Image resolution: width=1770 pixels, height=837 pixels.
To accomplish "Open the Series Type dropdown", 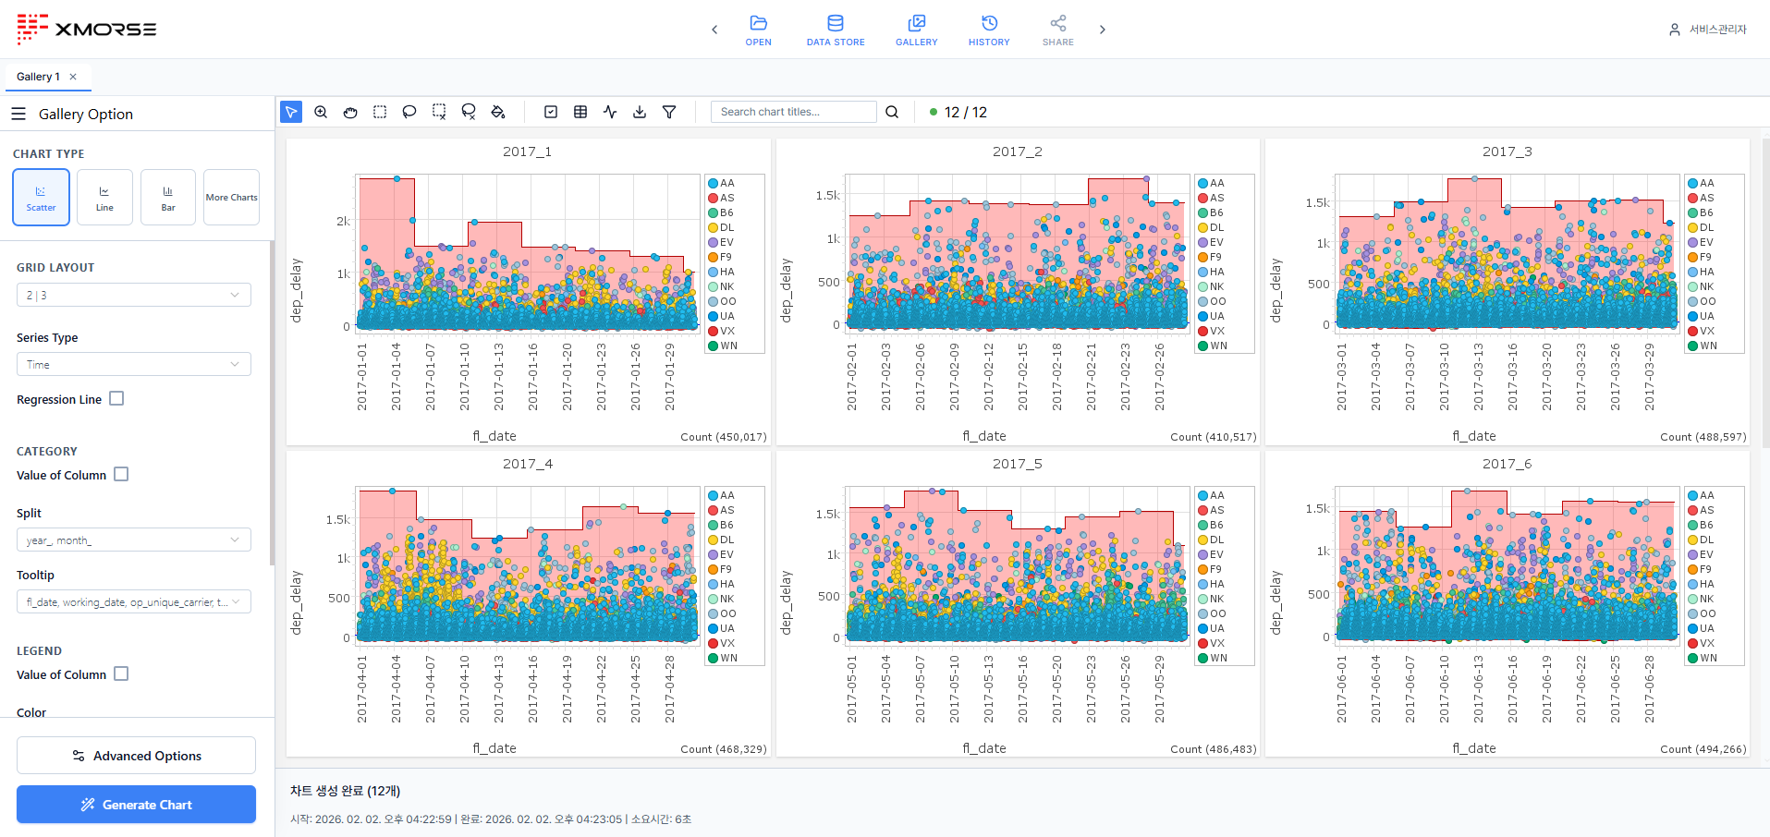I will (134, 364).
